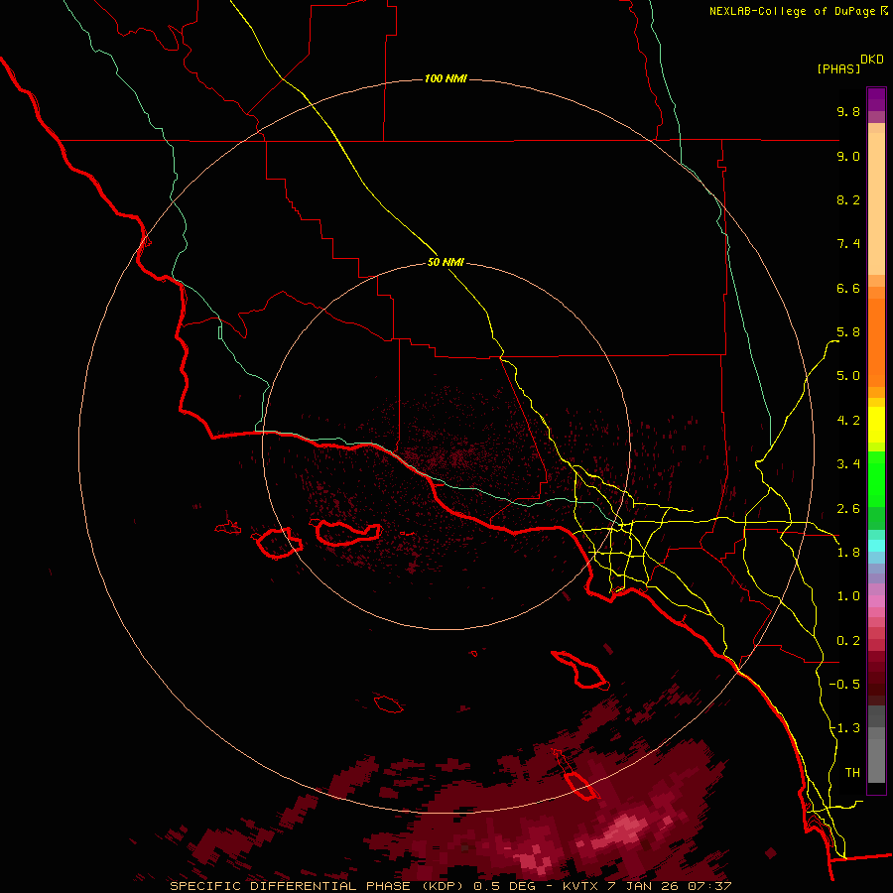Select the 5.8 scale value
This screenshot has height=893, width=893.
click(848, 332)
